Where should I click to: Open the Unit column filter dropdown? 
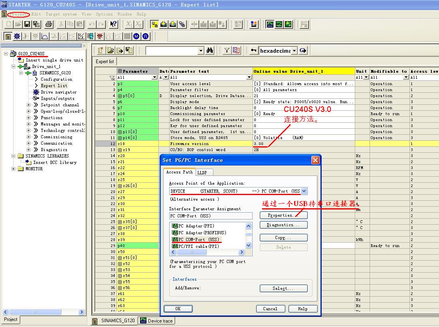click(366, 77)
